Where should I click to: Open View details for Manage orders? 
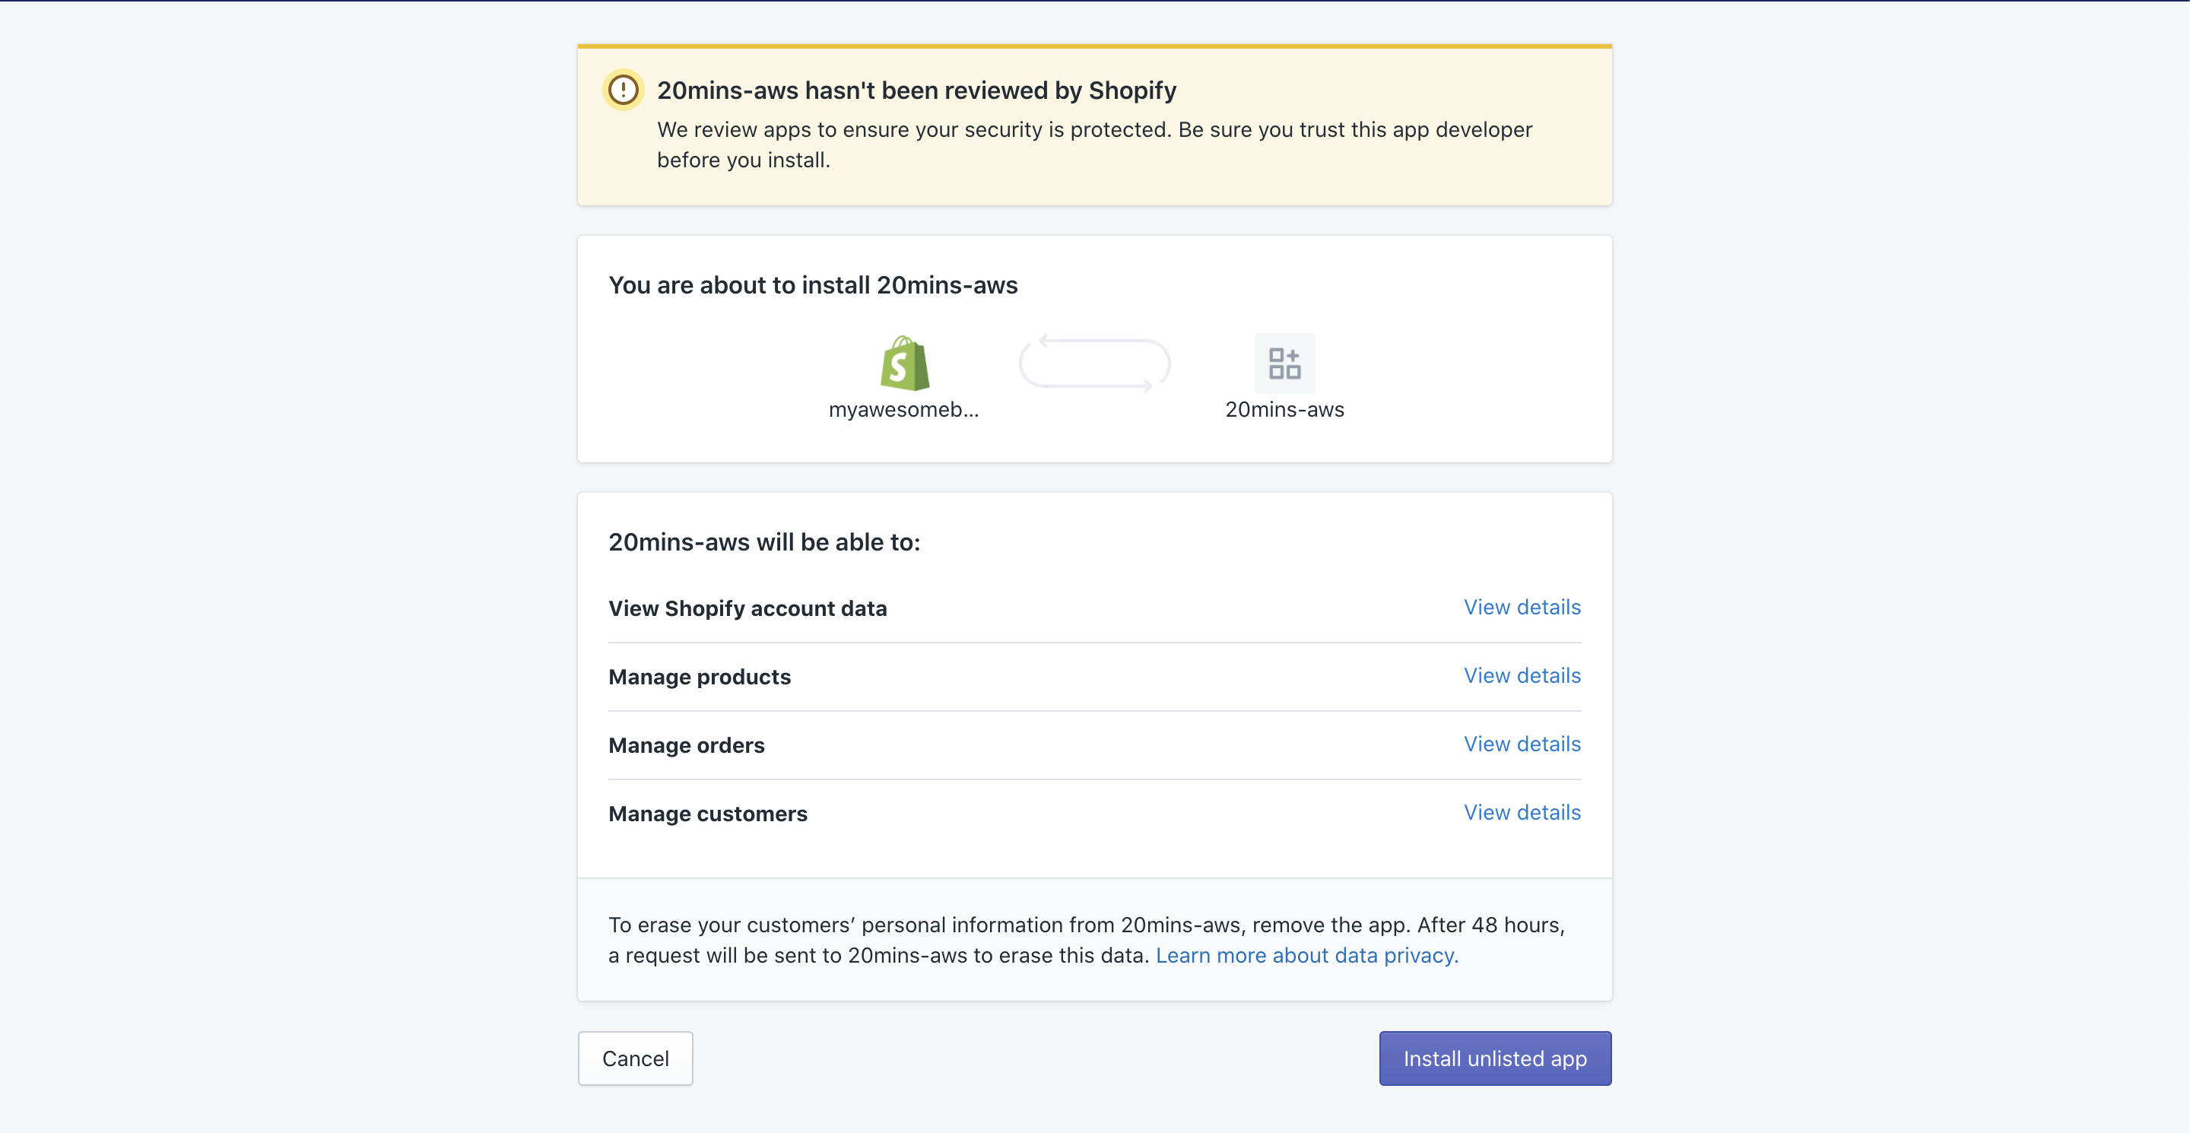(1522, 744)
